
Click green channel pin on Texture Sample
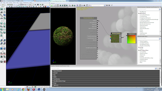pos(110,38)
